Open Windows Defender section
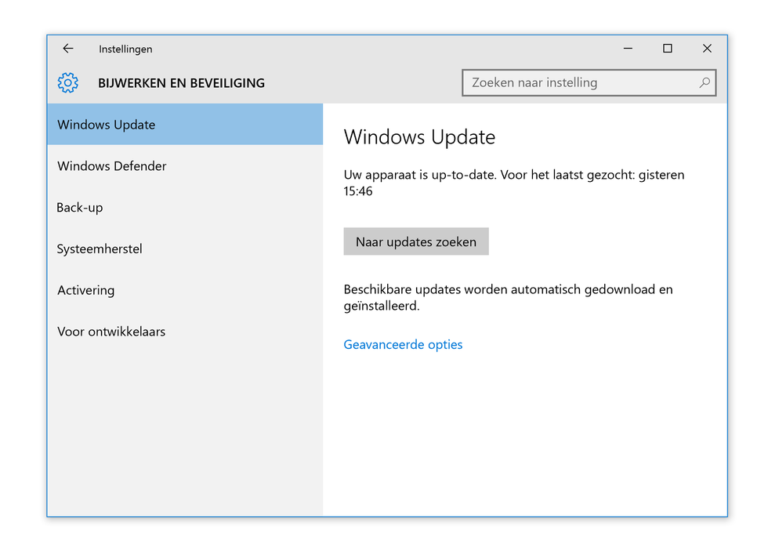The image size is (768, 559). coord(185,166)
